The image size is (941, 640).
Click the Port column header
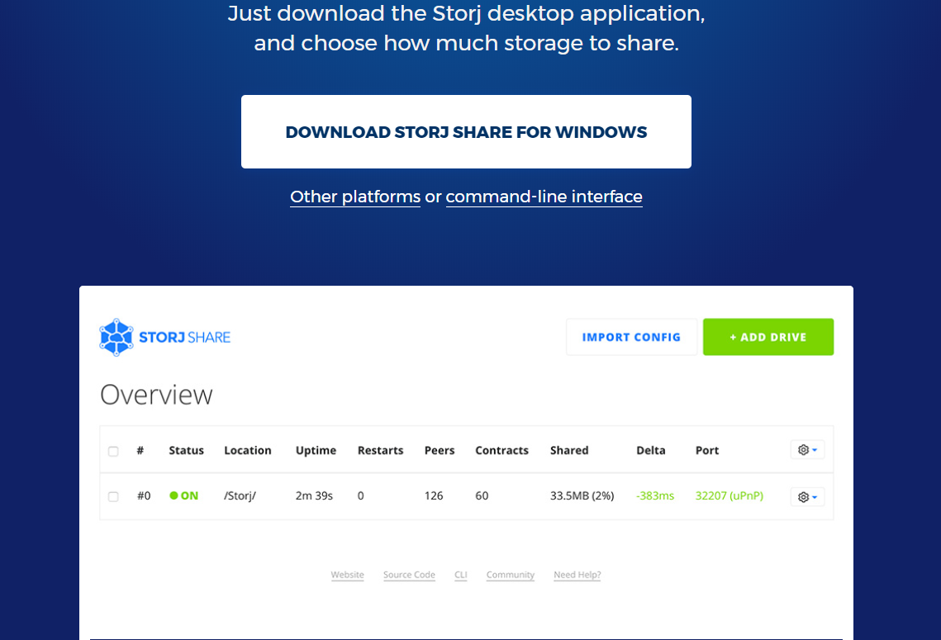tap(707, 450)
